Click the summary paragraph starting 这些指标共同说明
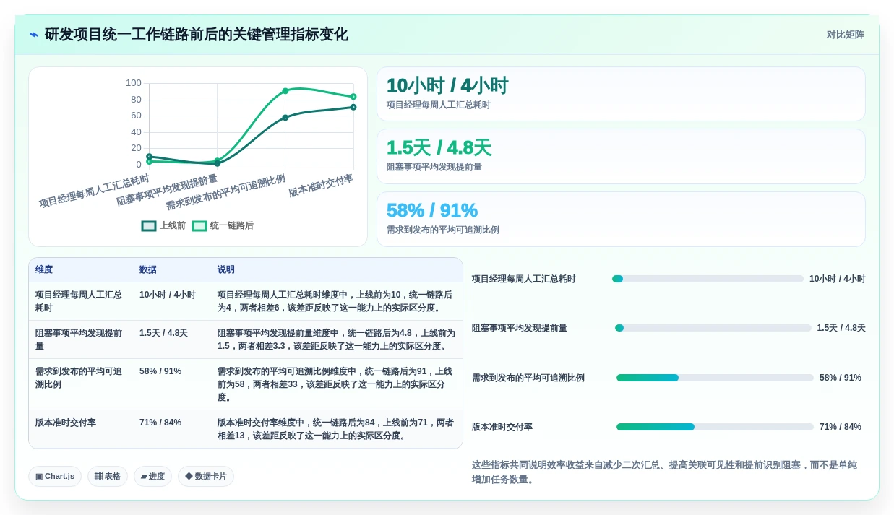 pos(664,472)
